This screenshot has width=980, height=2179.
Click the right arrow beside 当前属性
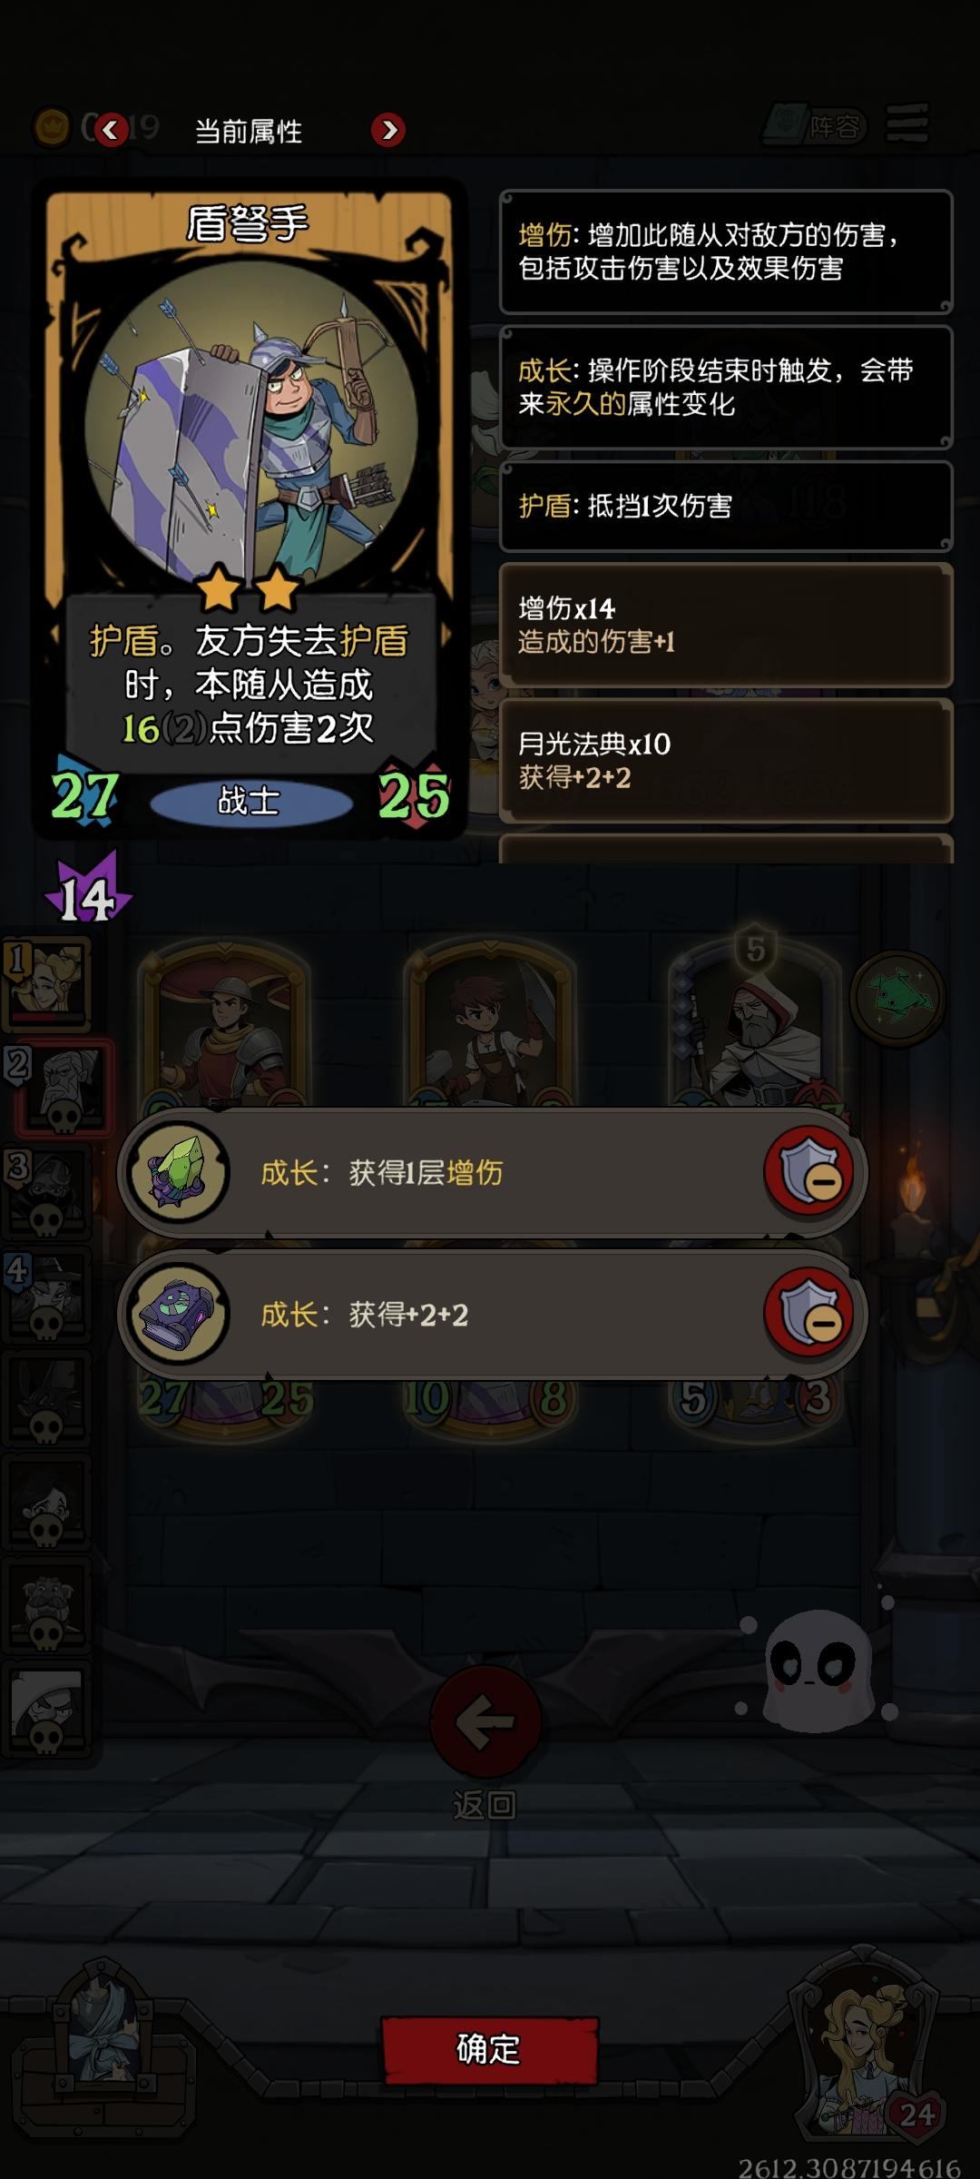388,130
